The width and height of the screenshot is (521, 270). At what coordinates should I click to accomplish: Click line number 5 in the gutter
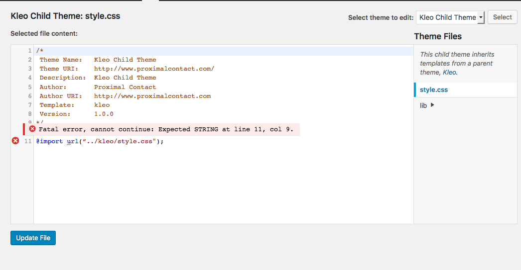coord(29,87)
